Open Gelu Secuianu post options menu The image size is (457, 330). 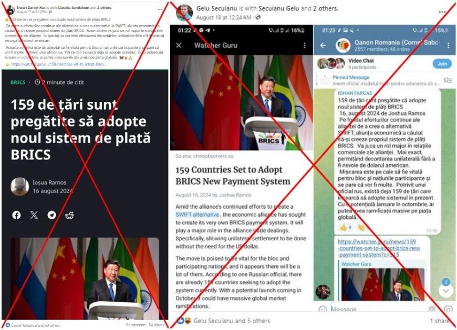coord(442,12)
